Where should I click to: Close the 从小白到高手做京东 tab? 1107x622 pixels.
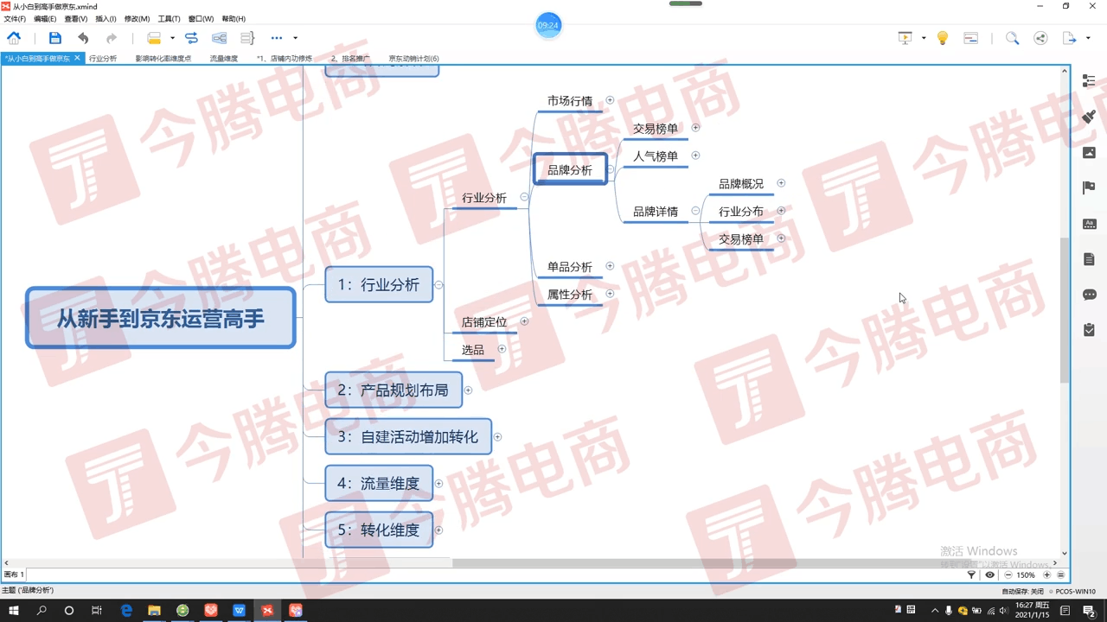[x=77, y=58]
